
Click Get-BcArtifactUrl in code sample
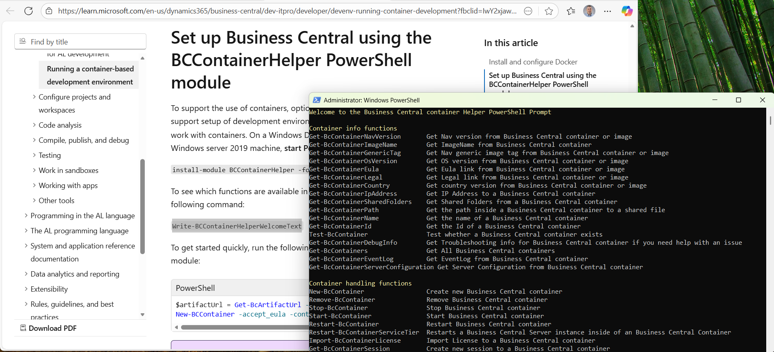pyautogui.click(x=268, y=305)
